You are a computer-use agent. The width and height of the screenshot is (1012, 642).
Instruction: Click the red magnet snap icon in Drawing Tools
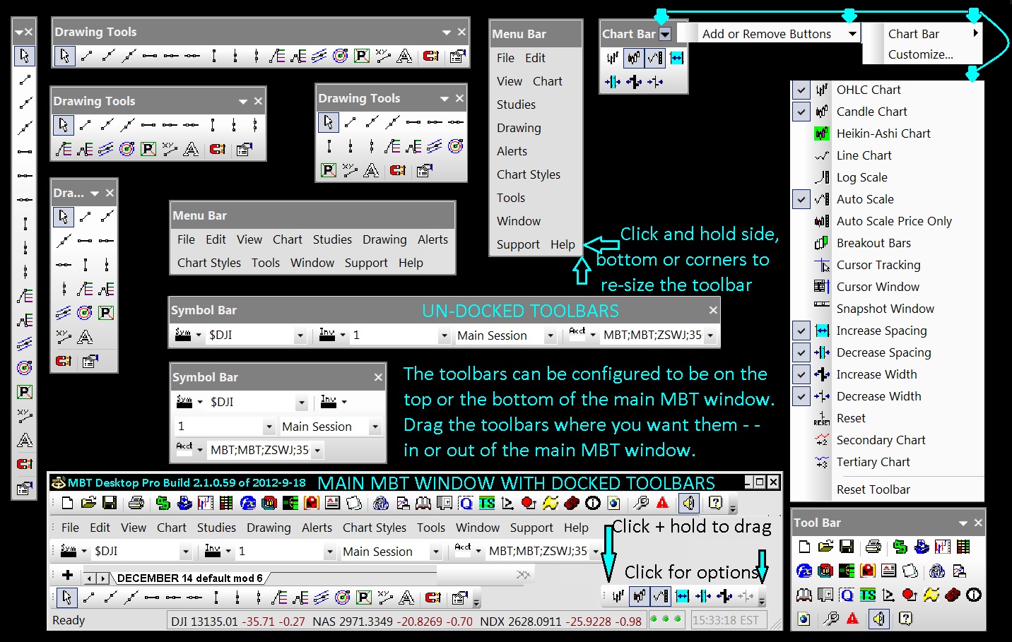[x=432, y=56]
